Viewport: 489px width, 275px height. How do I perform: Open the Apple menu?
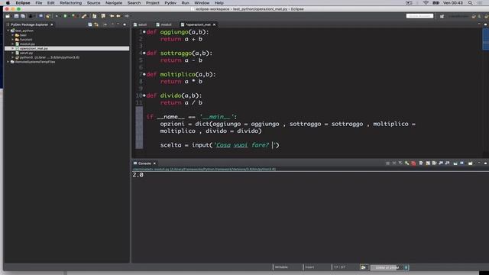click(8, 3)
